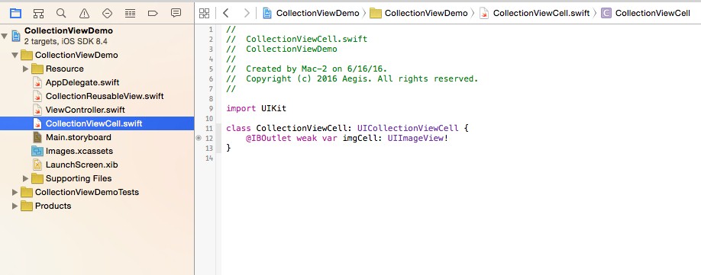
Task: Click the Swift icon beside ViewController.swift
Action: [37, 110]
